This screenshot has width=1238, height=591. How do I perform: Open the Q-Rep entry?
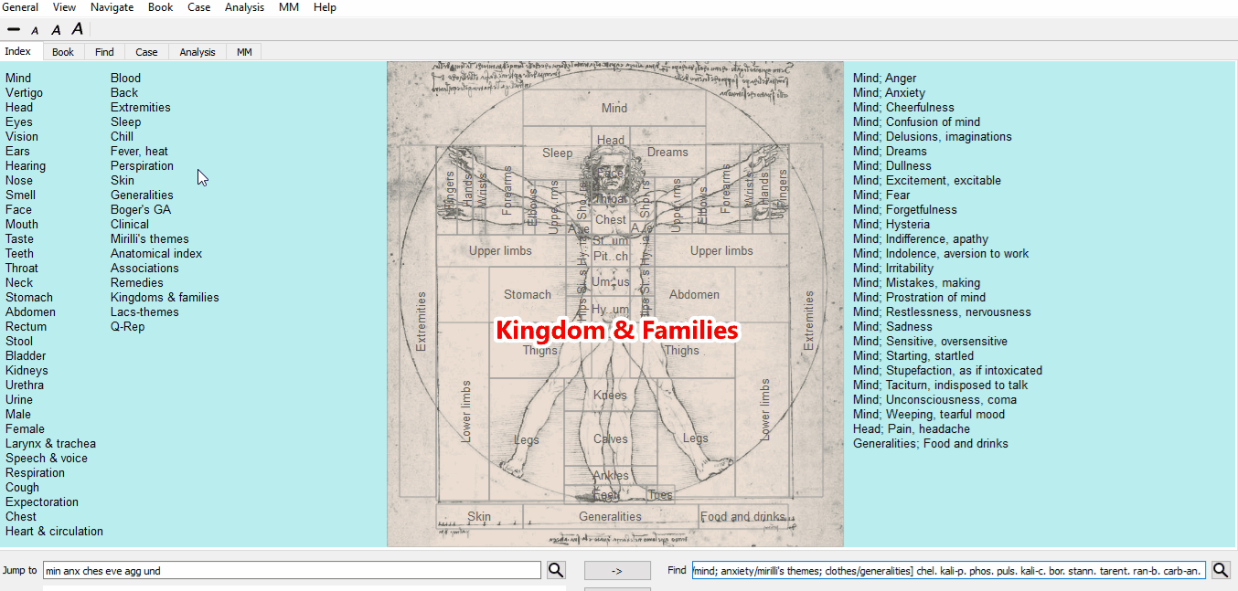[128, 327]
